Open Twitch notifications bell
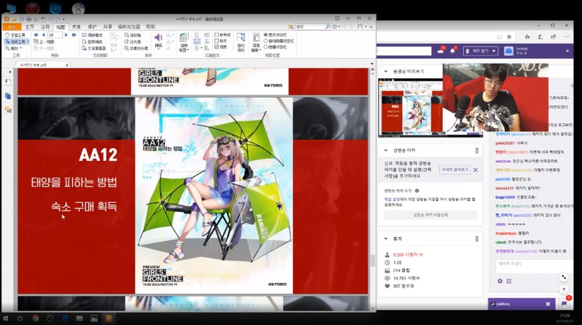Viewport: 582px width, 325px height. [453, 51]
